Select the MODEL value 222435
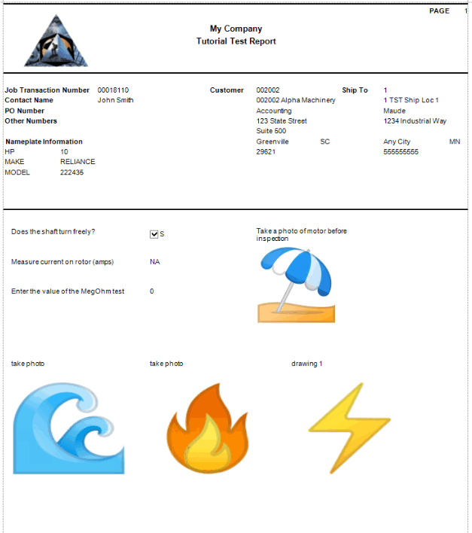This screenshot has width=472, height=533. 72,172
